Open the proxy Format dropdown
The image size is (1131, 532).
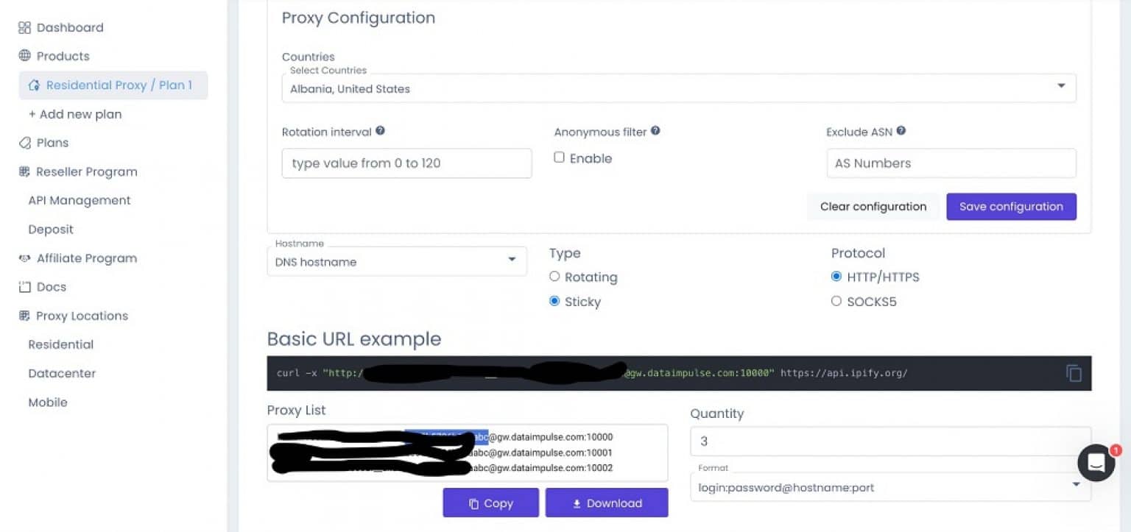click(890, 487)
